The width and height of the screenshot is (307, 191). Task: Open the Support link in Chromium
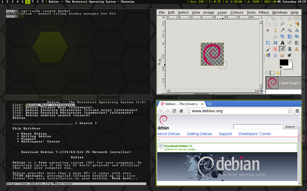pyautogui.click(x=225, y=134)
